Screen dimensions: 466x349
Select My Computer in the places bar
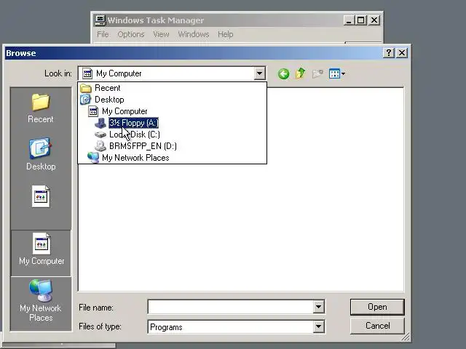tap(42, 253)
